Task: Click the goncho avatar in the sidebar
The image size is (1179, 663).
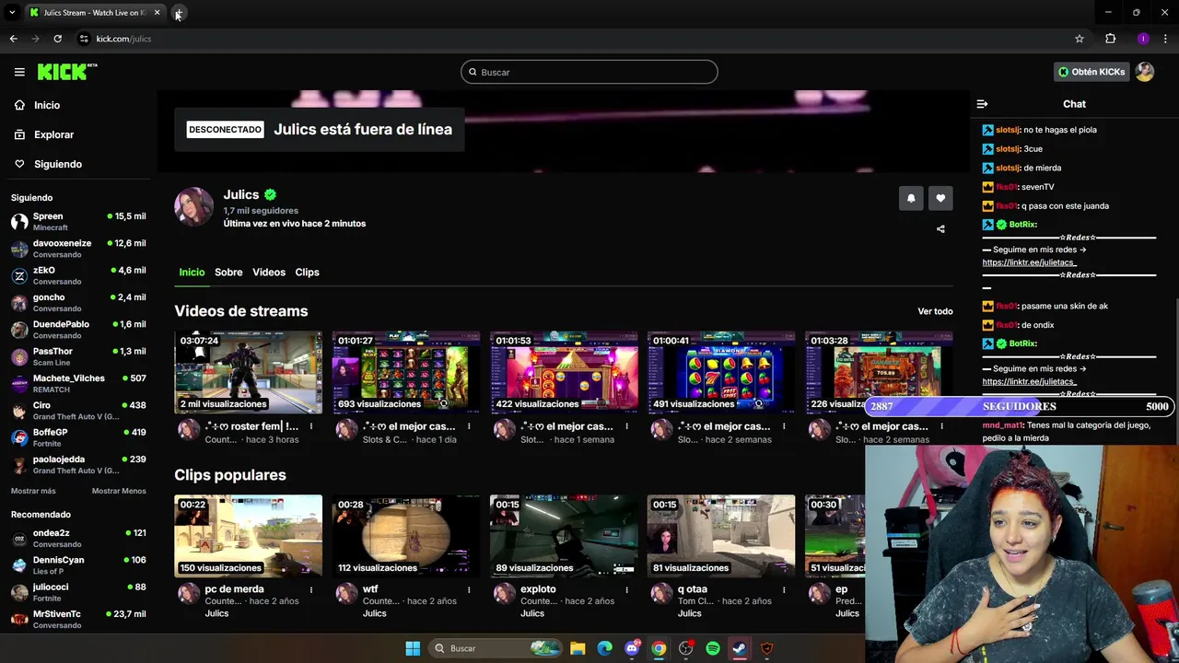Action: [19, 302]
